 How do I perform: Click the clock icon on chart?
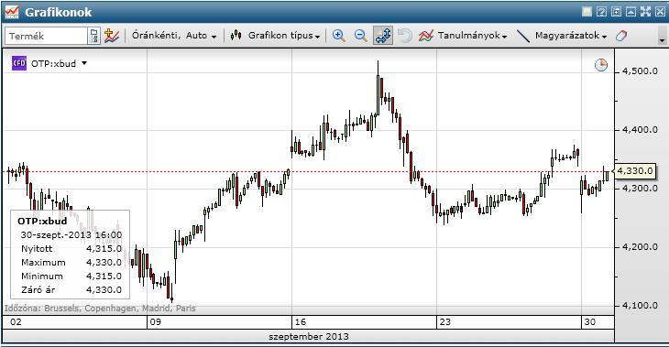point(601,65)
